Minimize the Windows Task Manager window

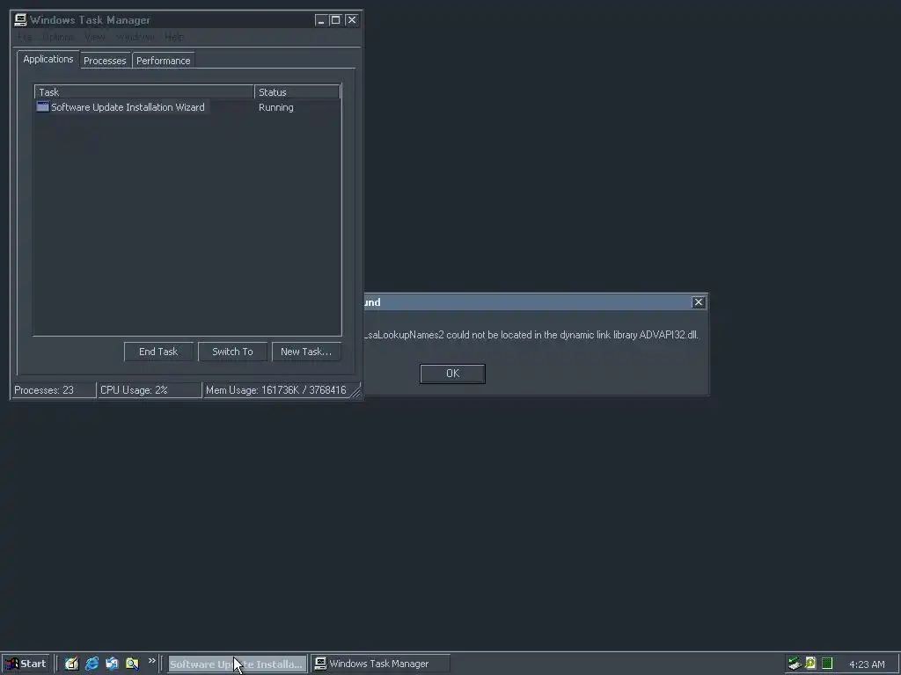(320, 20)
